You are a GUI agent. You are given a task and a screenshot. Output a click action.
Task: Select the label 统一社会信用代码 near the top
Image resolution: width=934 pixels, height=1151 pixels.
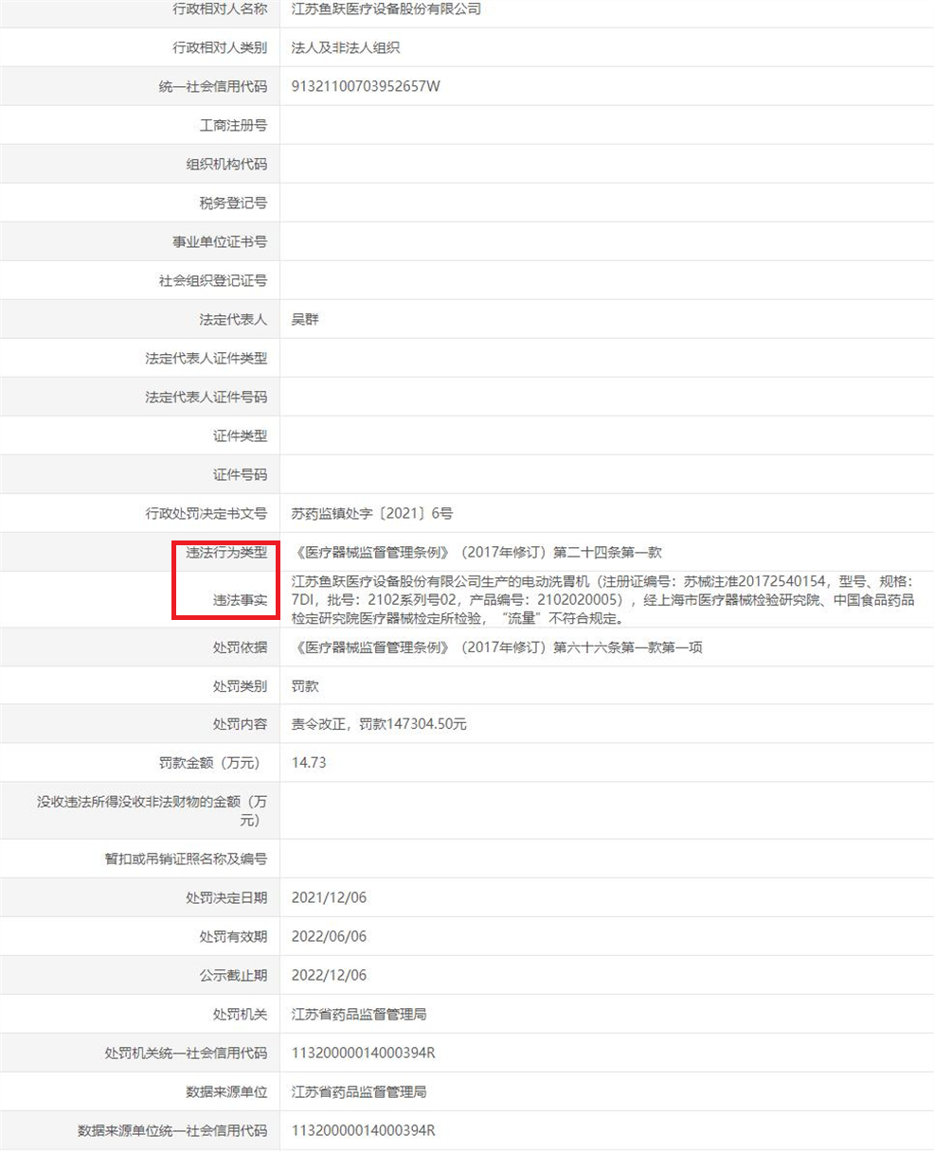[213, 86]
